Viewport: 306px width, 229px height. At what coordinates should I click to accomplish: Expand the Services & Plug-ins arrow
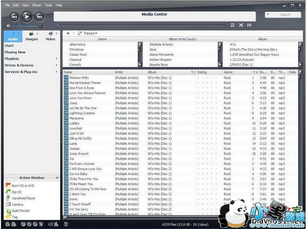pyautogui.click(x=57, y=72)
